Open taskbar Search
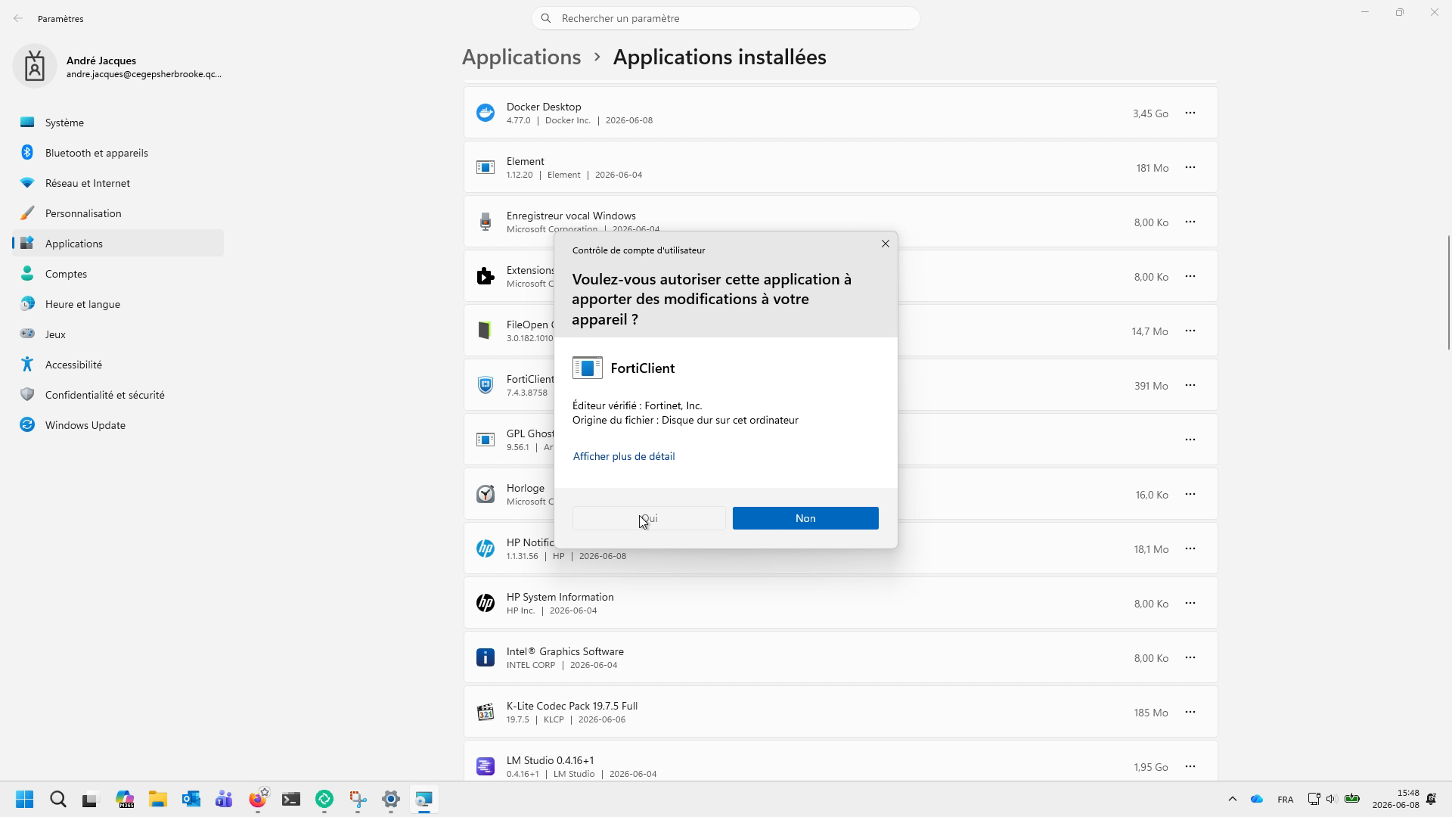 click(x=58, y=800)
